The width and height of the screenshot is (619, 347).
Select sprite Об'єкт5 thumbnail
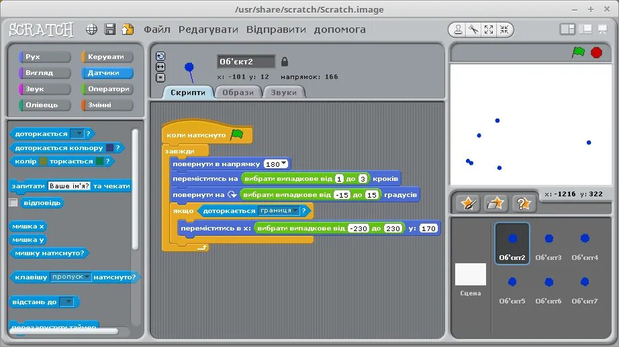(512, 288)
